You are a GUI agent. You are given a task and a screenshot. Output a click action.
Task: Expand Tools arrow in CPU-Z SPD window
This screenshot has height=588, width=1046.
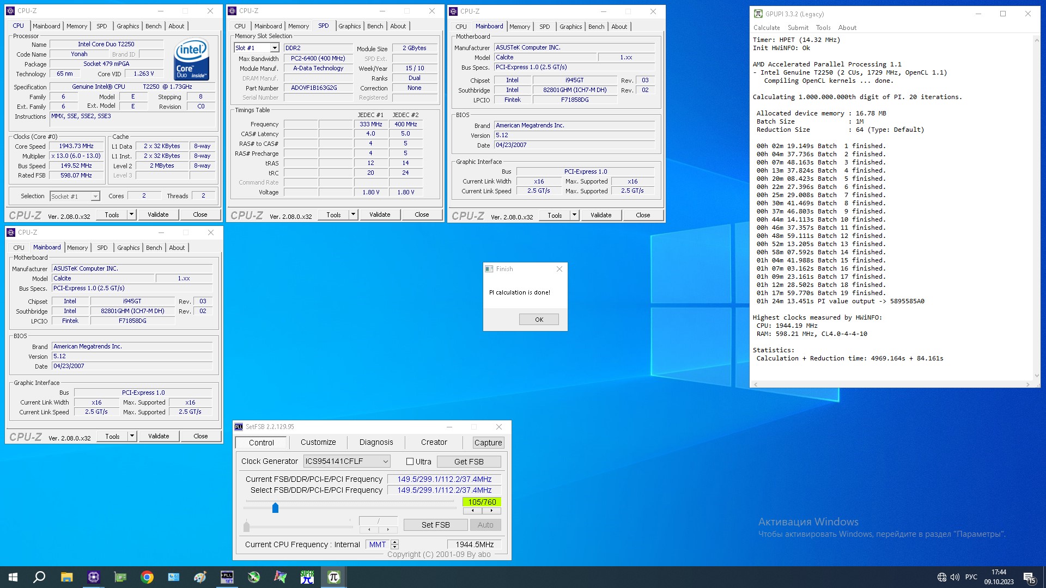point(353,215)
